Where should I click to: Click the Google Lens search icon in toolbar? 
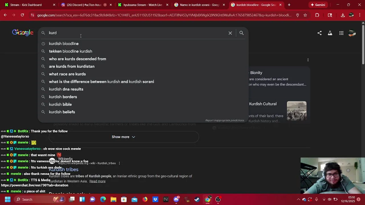pyautogui.click(x=330, y=15)
